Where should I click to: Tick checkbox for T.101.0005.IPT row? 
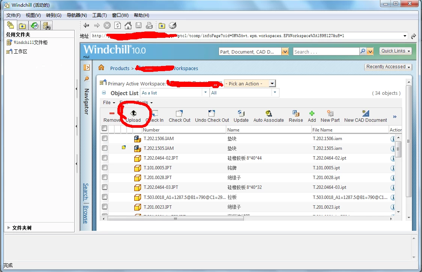point(105,168)
